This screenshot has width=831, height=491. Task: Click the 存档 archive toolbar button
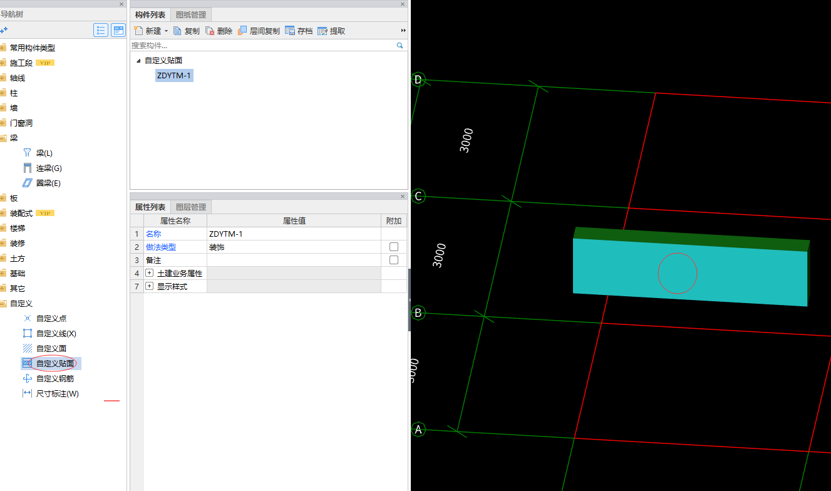[x=299, y=31]
